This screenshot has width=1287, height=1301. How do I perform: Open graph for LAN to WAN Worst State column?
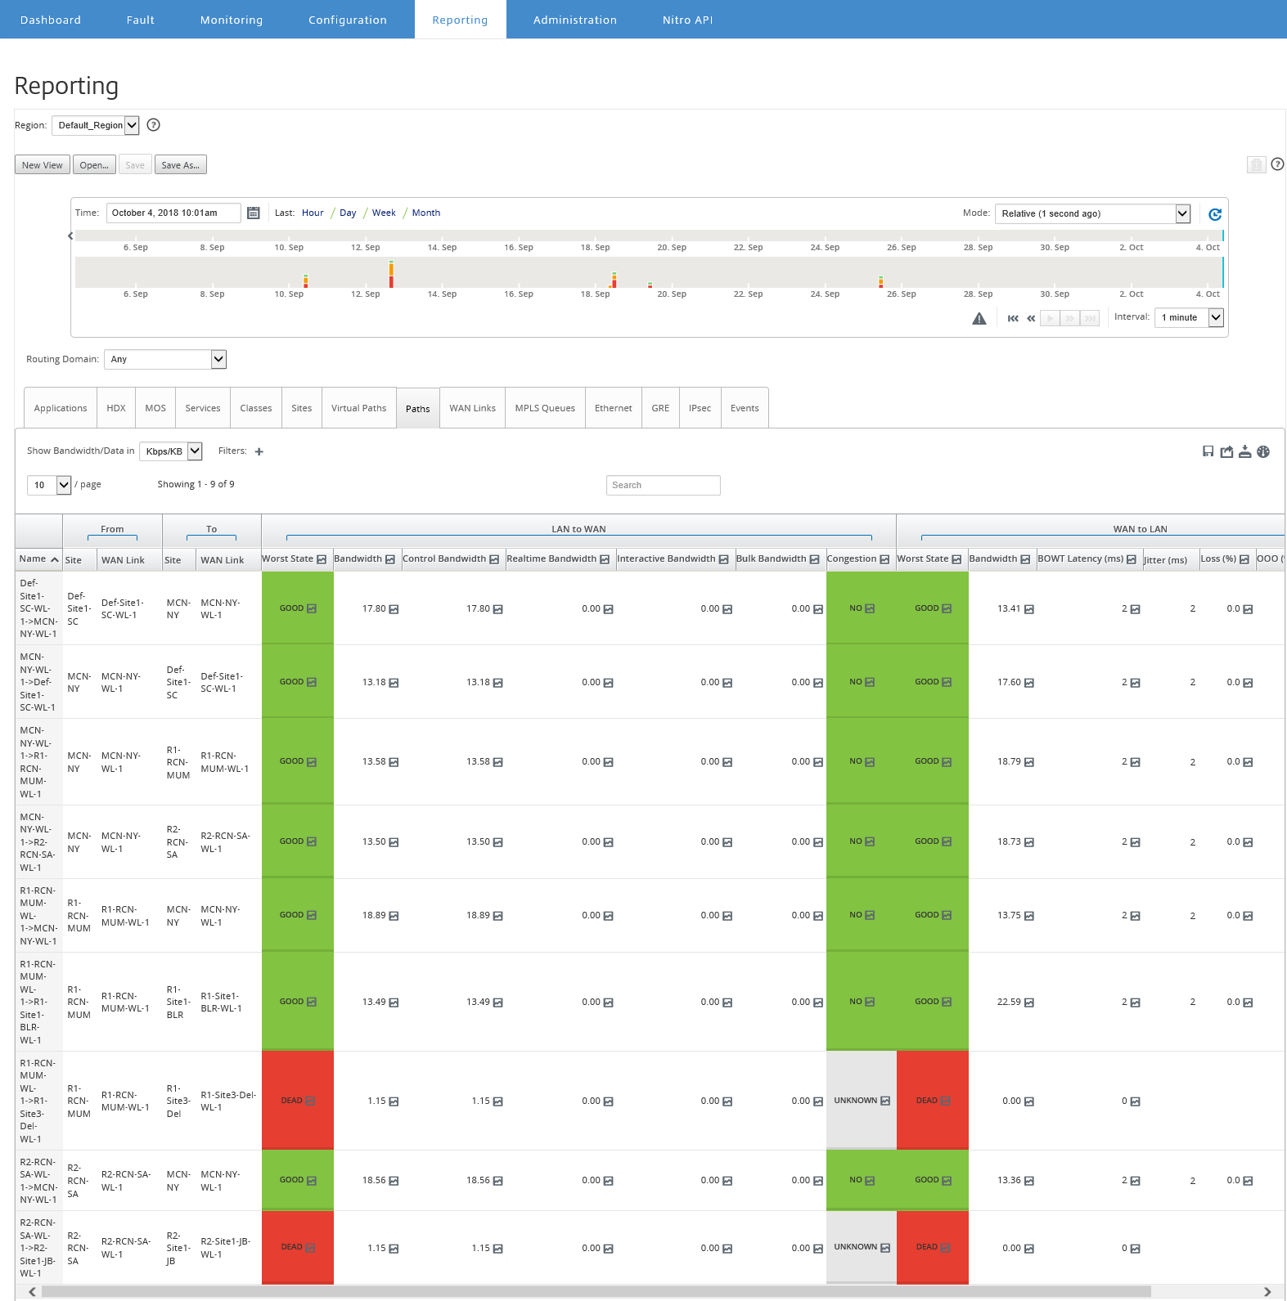tap(322, 559)
